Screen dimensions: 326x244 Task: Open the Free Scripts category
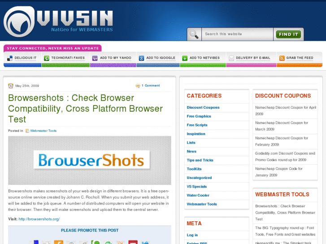197,125
